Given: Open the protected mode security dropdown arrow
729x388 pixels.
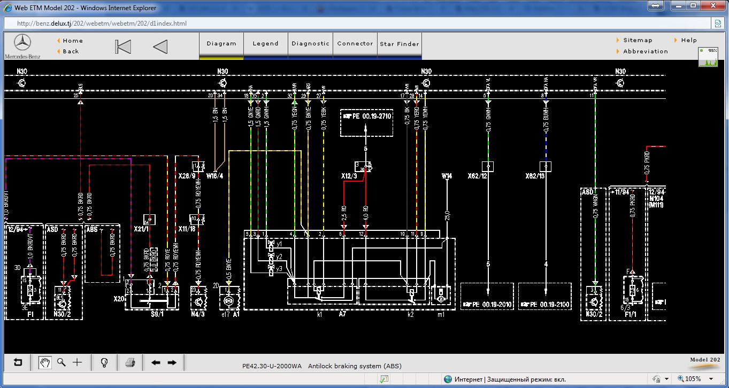Looking at the screenshot, I should 666,379.
